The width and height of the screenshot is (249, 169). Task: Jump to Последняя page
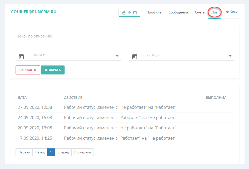pyautogui.click(x=82, y=152)
